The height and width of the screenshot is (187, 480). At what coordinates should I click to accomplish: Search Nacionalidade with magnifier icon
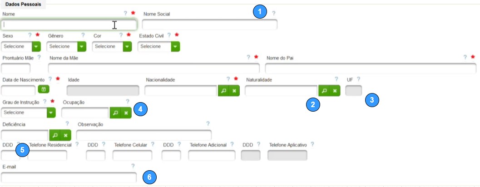click(223, 91)
